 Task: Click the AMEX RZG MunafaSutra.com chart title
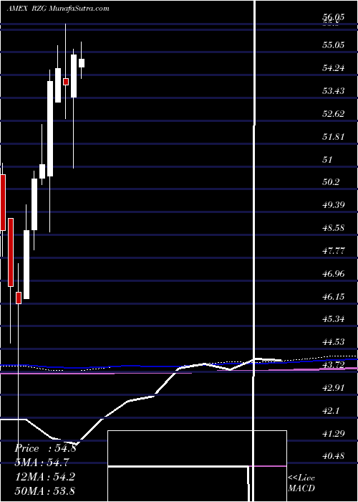[x=58, y=9]
